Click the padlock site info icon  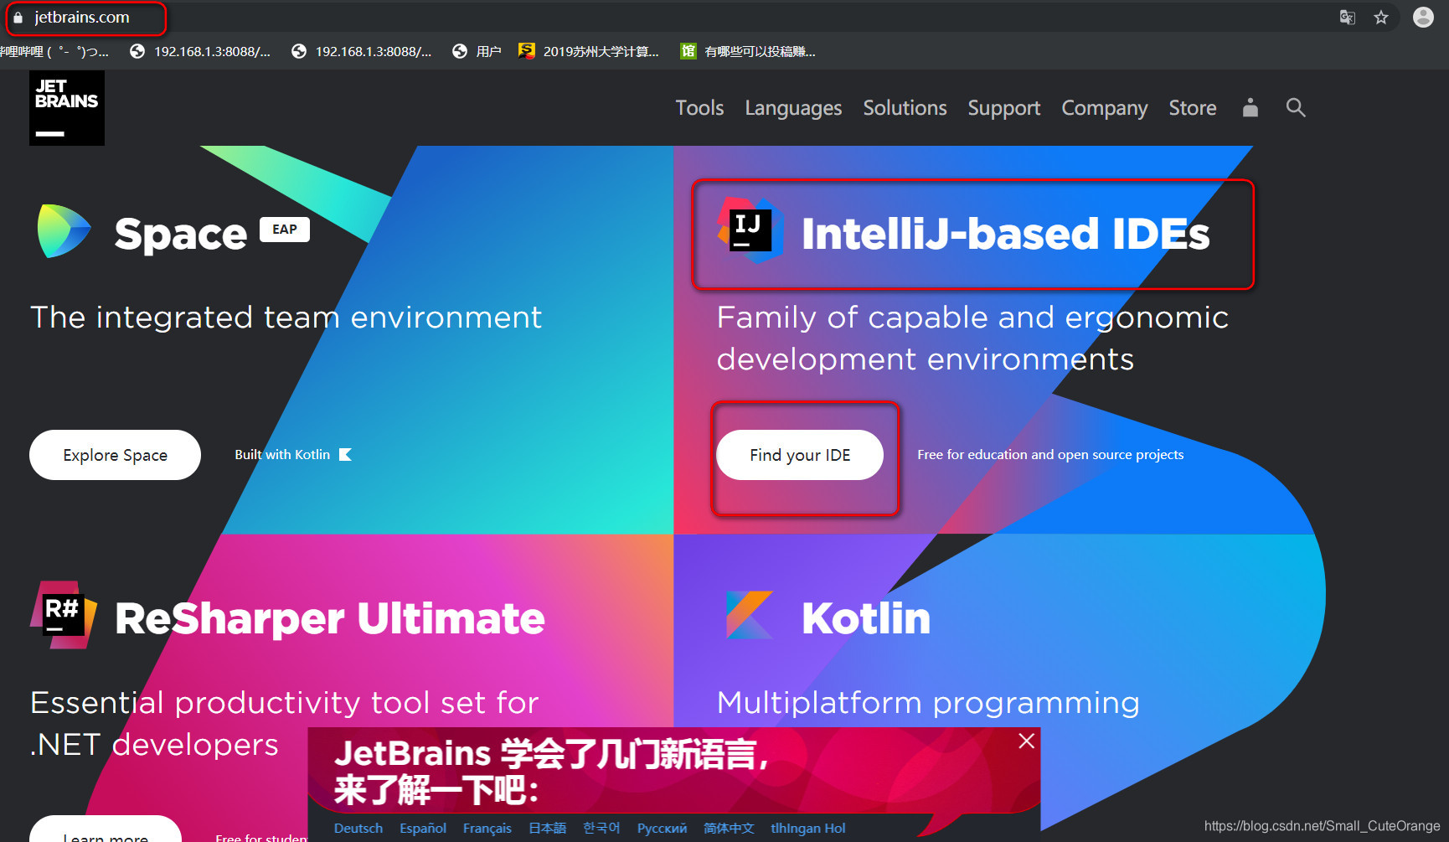pos(18,18)
